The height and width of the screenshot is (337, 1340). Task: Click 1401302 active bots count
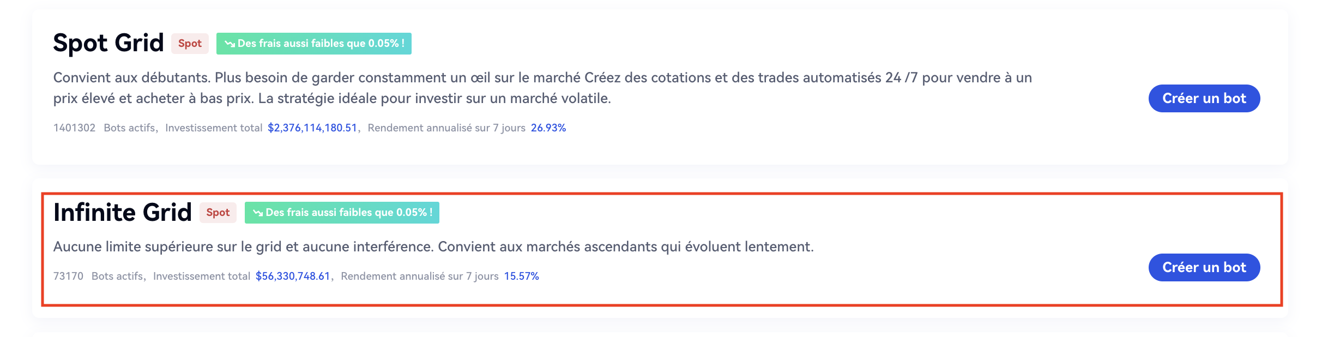pyautogui.click(x=74, y=128)
